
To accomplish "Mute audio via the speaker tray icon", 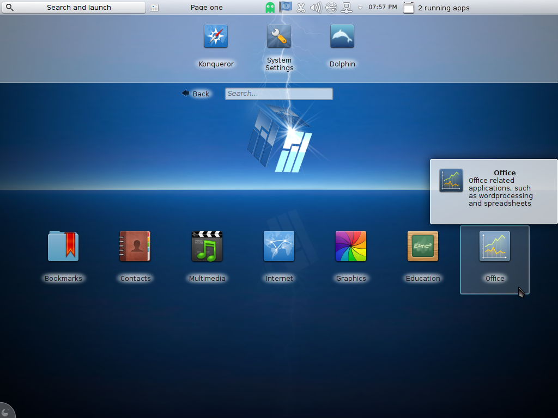I will tap(315, 8).
